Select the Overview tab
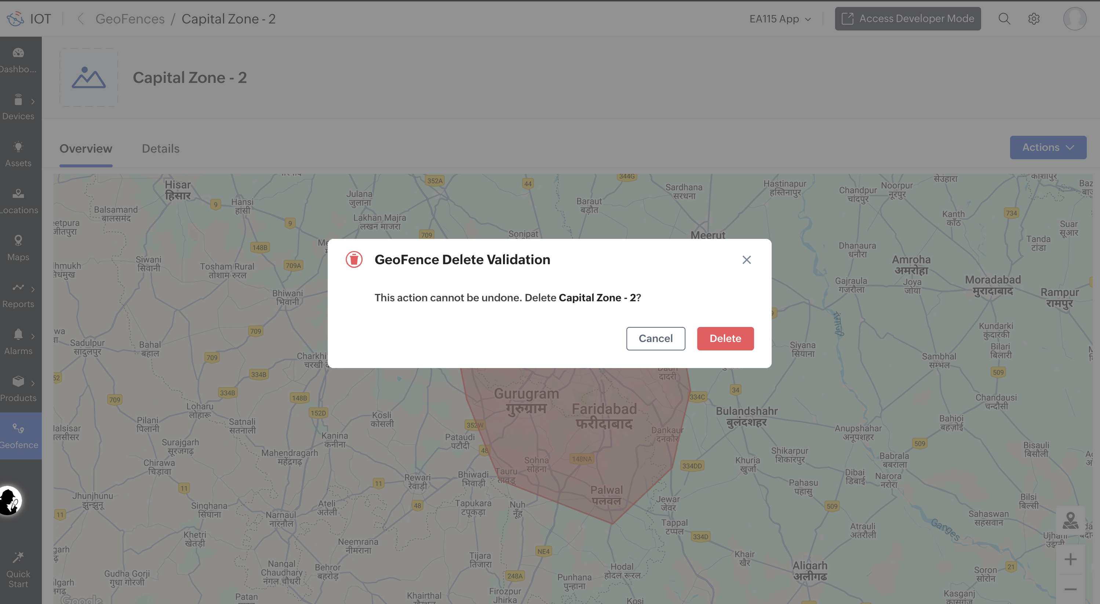 [x=86, y=149]
